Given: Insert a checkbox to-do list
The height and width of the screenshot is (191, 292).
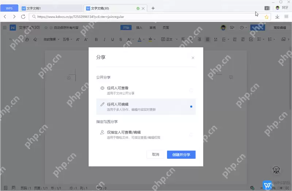Looking at the screenshot, I should (x=251, y=39).
